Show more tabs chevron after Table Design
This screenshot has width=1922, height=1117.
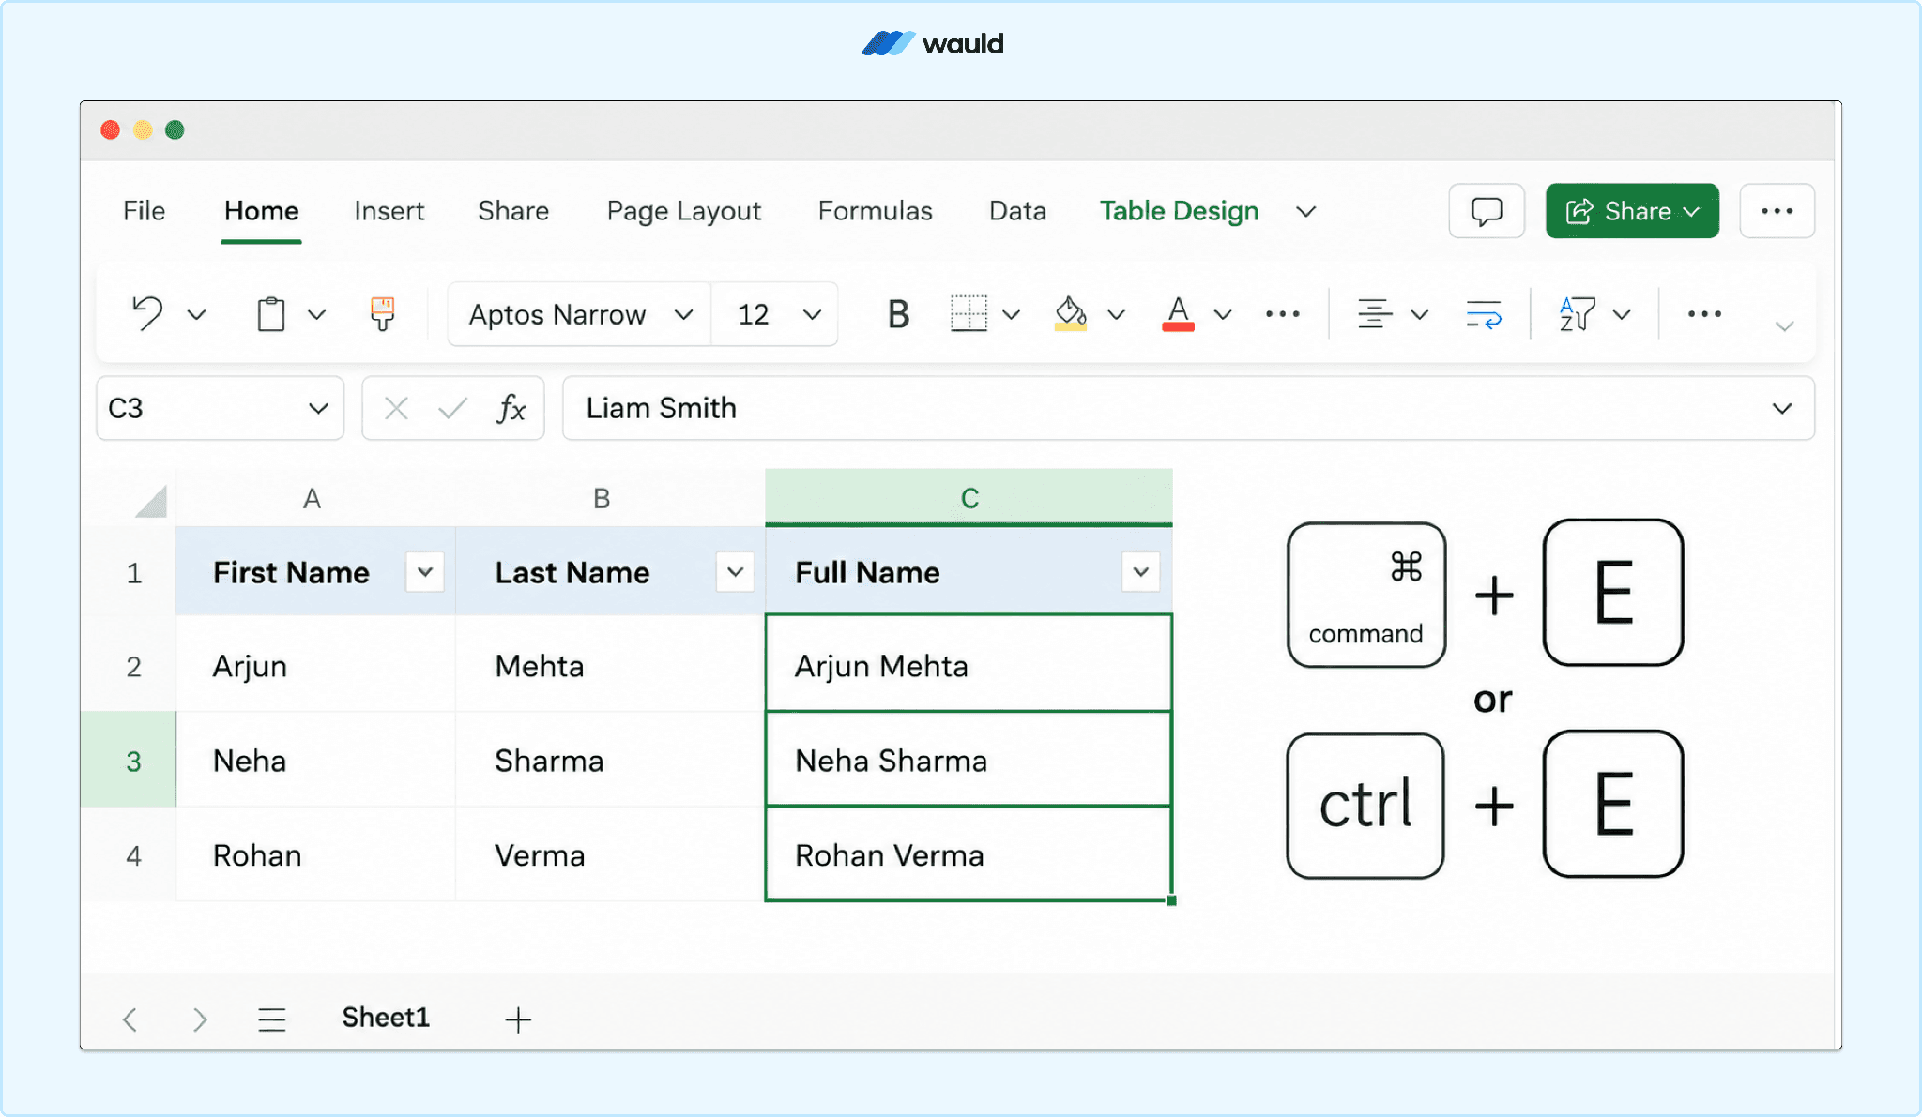(x=1305, y=212)
